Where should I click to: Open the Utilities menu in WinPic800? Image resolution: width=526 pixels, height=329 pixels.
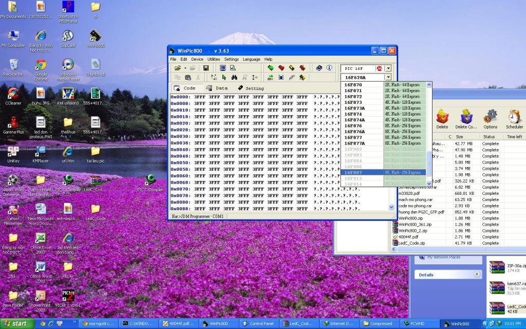(x=213, y=59)
